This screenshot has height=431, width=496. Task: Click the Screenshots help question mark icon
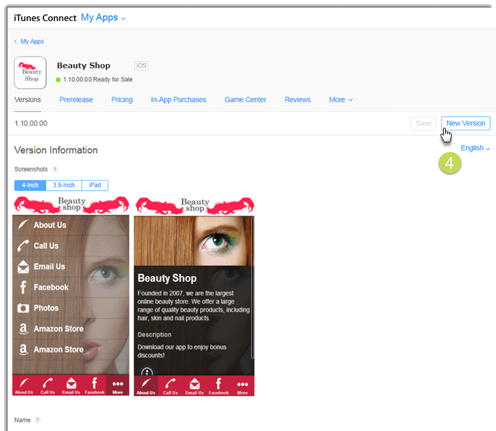tap(55, 169)
